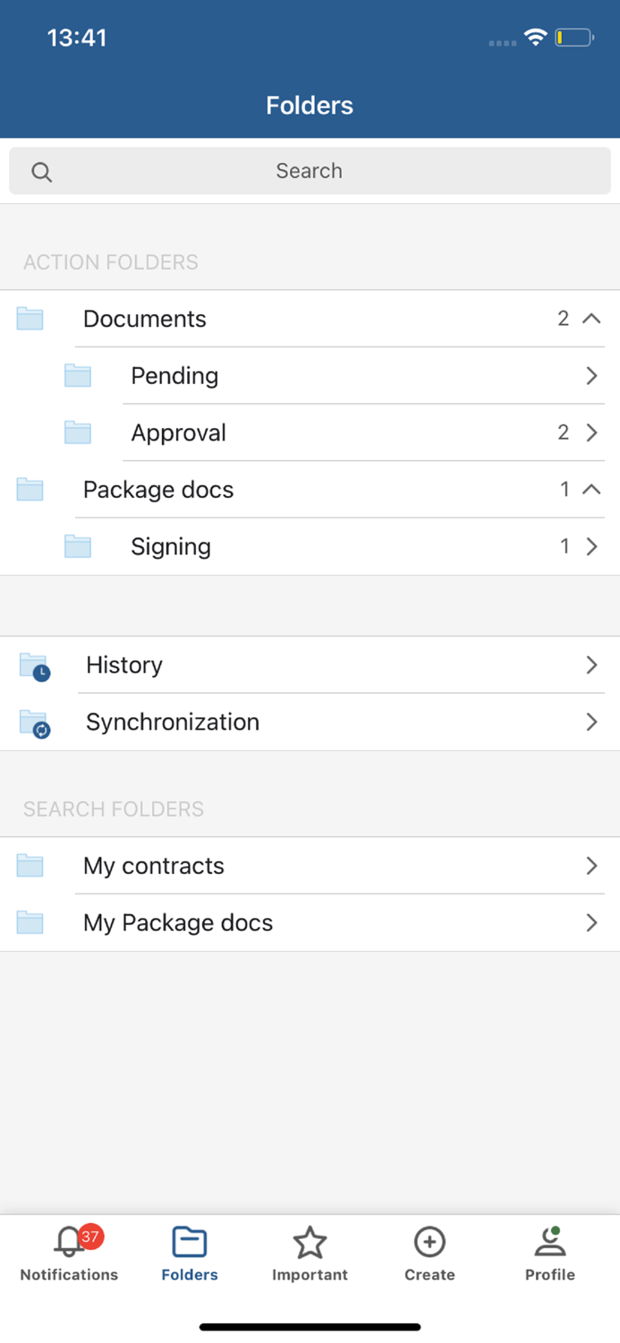The width and height of the screenshot is (620, 1343).
Task: Open the My Package docs search folder
Action: tap(178, 923)
